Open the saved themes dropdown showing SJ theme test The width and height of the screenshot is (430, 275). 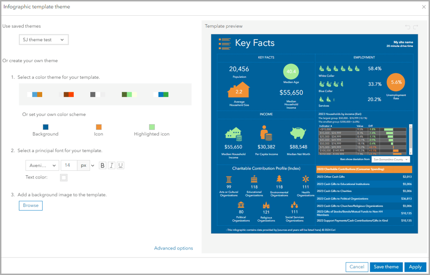pyautogui.click(x=44, y=39)
